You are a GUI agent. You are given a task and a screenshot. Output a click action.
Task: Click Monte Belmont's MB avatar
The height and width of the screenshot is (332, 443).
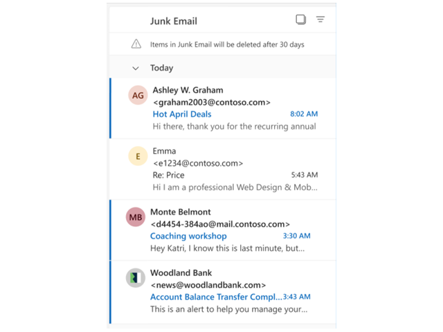tap(136, 217)
